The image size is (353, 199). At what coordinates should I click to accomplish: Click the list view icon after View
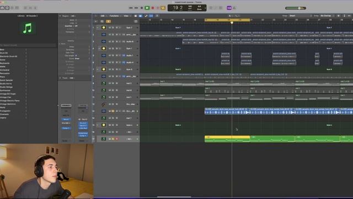(x=136, y=16)
